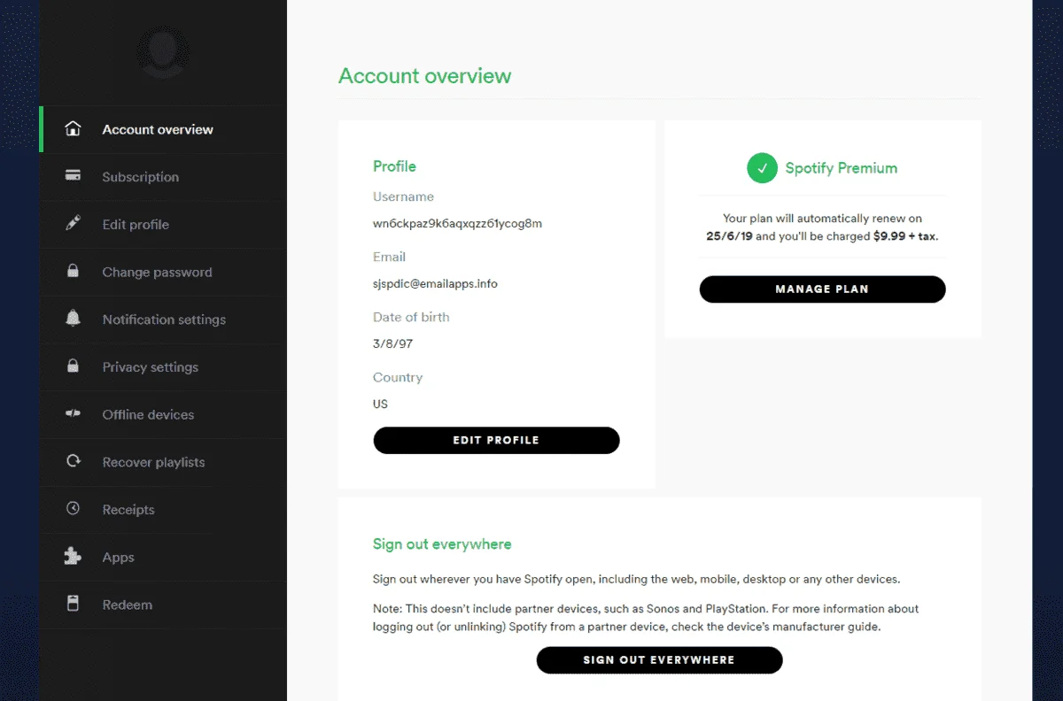Click the Offline devices sidebar icon

click(74, 414)
